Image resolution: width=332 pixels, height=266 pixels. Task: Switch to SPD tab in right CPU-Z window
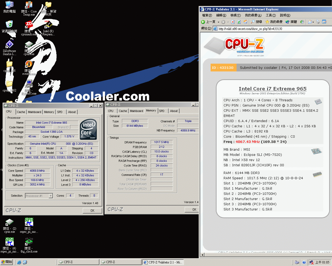pyautogui.click(x=162, y=111)
